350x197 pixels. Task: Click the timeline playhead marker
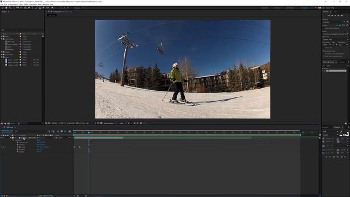coord(89,132)
